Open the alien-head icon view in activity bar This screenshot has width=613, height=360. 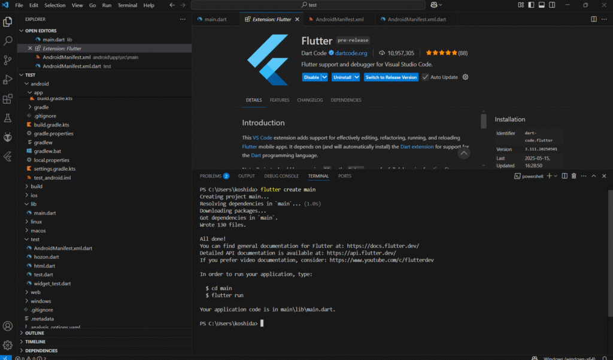click(7, 137)
